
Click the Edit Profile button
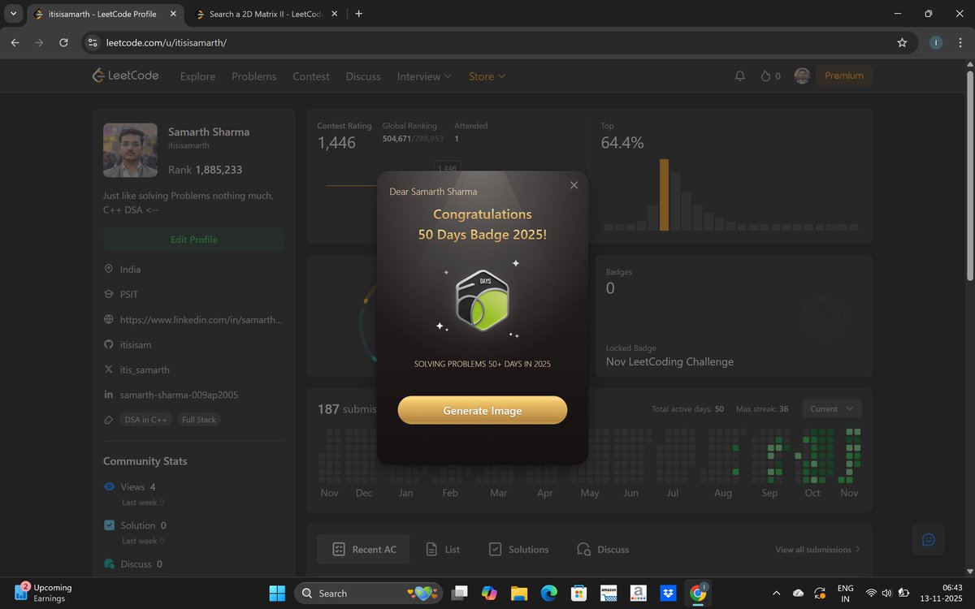pos(193,240)
